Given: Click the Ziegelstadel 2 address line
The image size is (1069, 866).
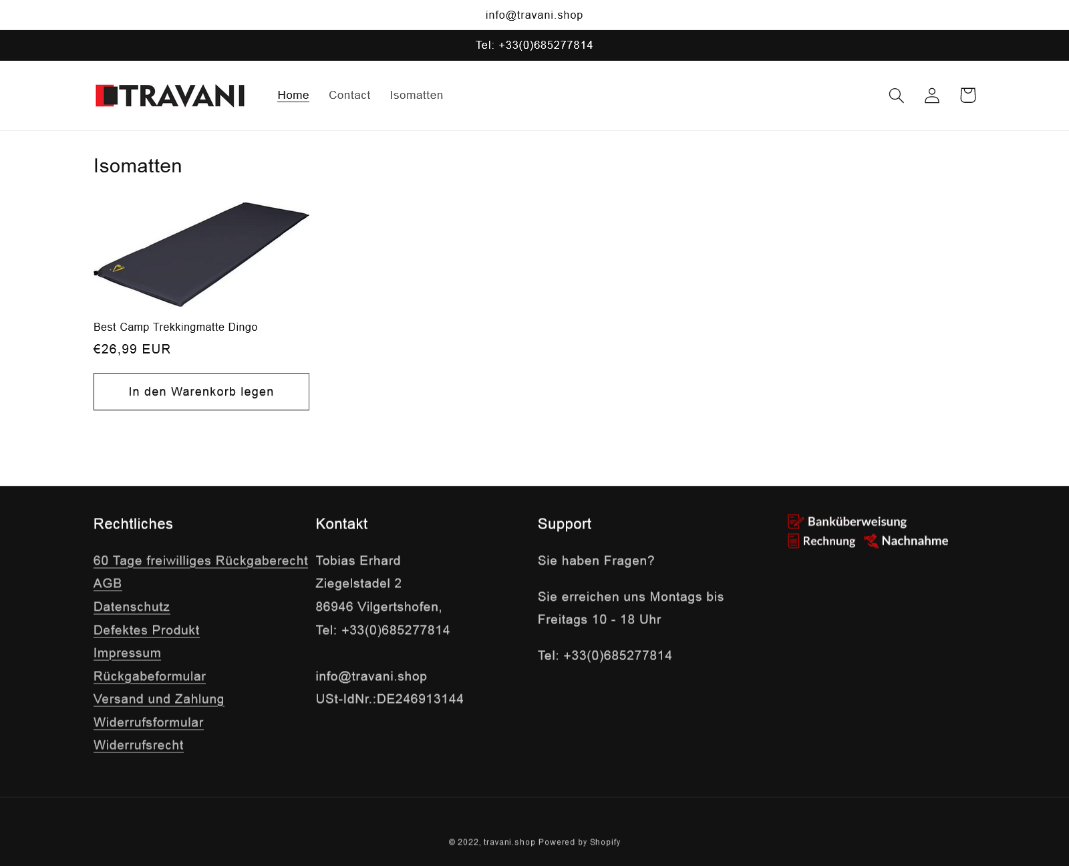Looking at the screenshot, I should [358, 583].
